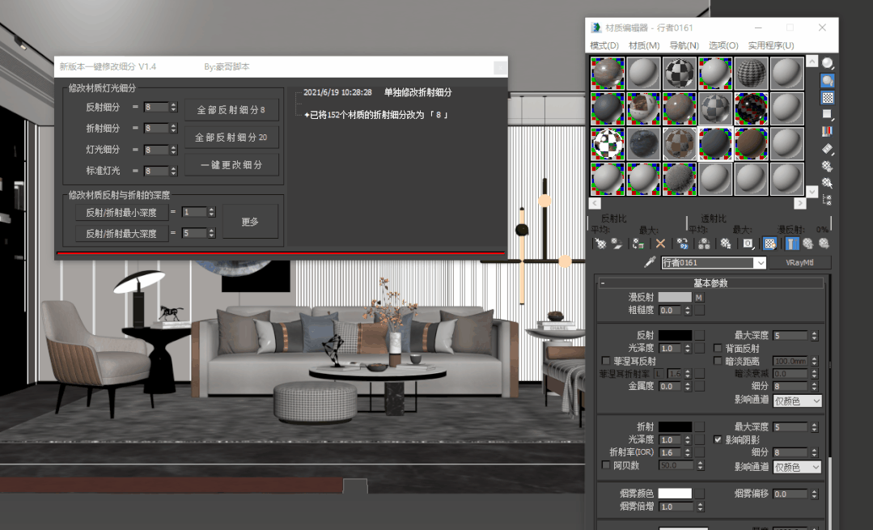The width and height of the screenshot is (873, 530).
Task: Click the Get Material icon
Action: point(600,243)
